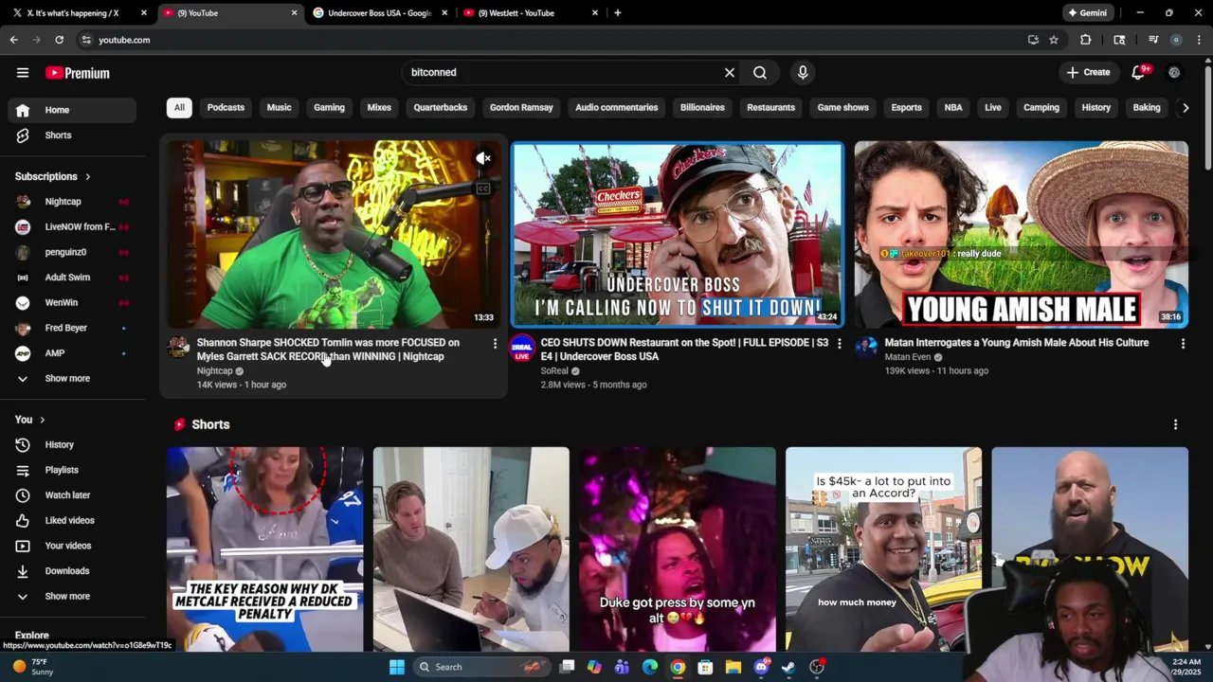Open the SoReal channel name link
The image size is (1213, 682).
[x=554, y=371]
